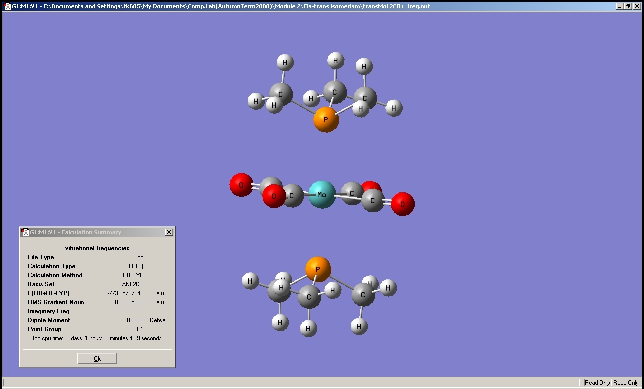
Task: Select the central Mo atom
Action: (322, 194)
